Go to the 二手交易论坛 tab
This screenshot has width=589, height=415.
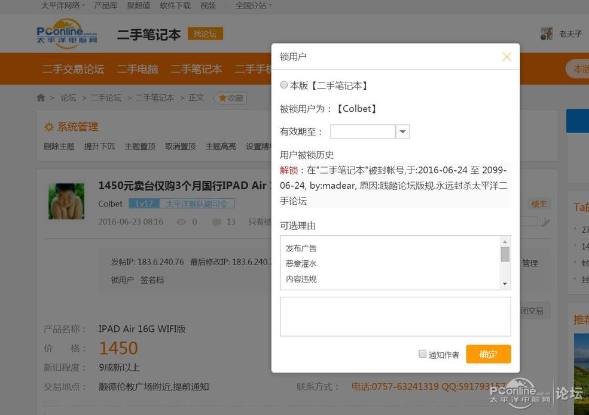[73, 69]
